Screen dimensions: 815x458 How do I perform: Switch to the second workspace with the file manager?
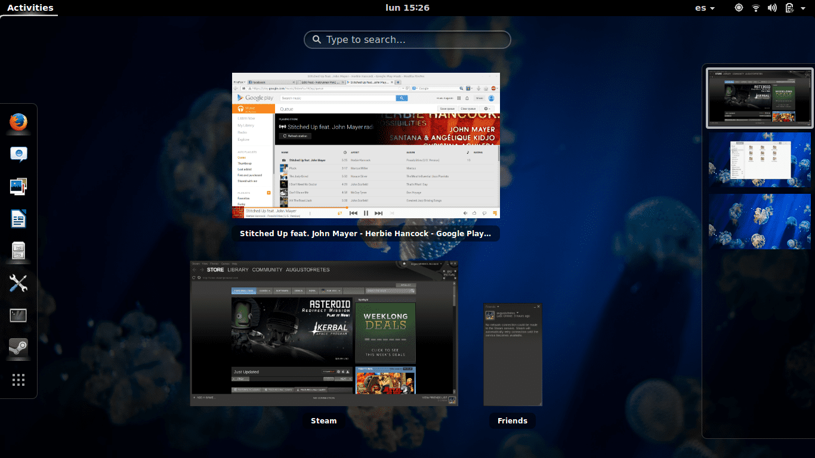click(760, 160)
